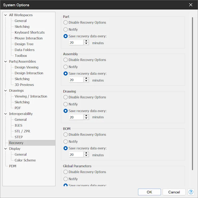This screenshot has width=198, height=198.
Task: Open Mouse Interaction settings
Action: [29, 38]
